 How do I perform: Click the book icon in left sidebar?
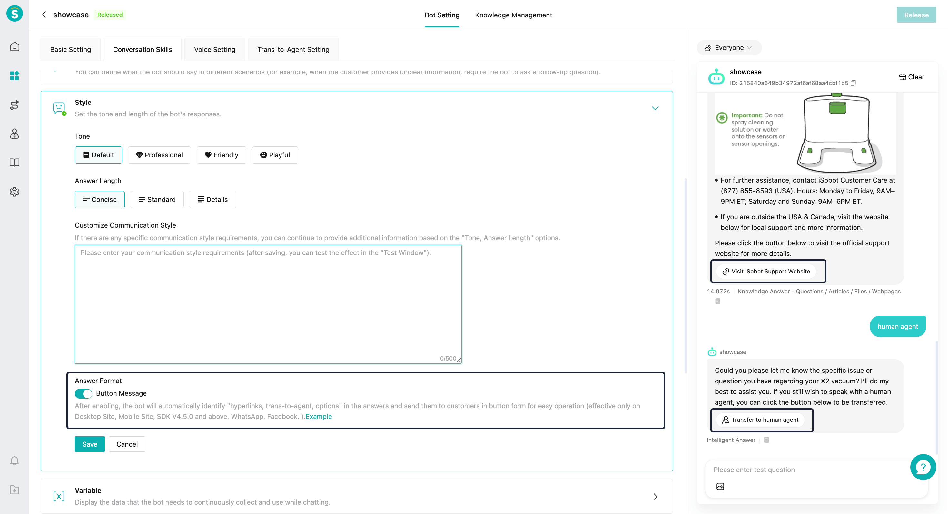point(15,163)
